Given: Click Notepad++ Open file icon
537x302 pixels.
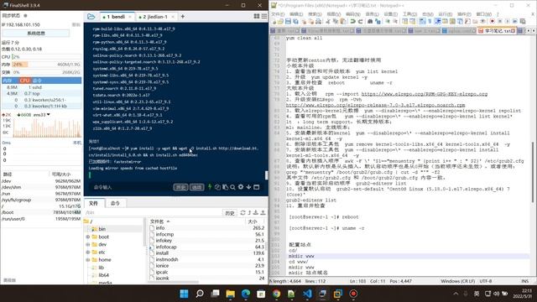Looking at the screenshot, I should point(280,22).
